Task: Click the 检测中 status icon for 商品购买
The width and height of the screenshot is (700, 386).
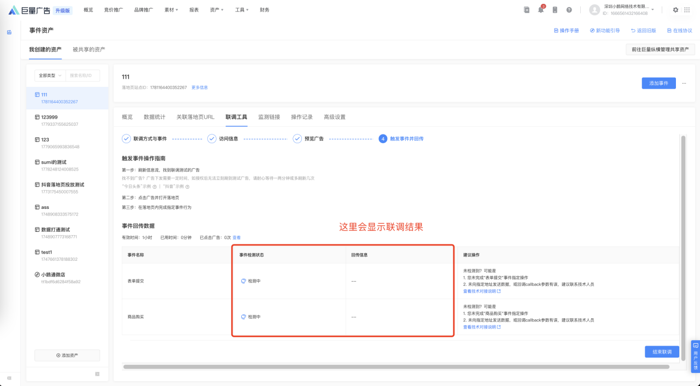Action: (243, 317)
